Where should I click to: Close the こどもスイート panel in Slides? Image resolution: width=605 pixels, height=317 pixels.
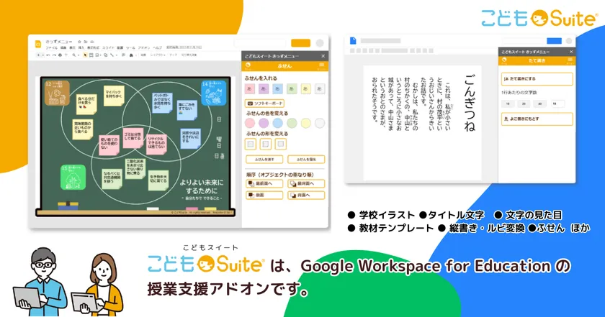tap(323, 56)
